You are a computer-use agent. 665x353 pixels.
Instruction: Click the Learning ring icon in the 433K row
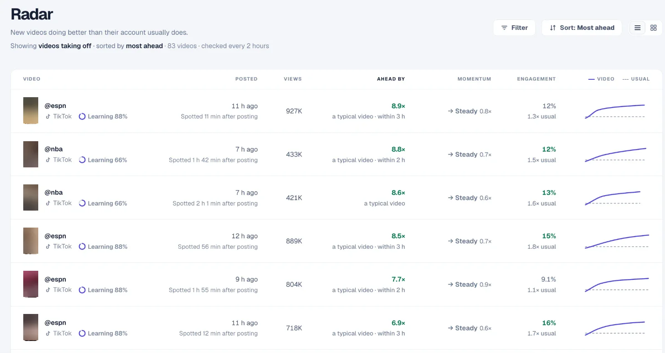[82, 160]
